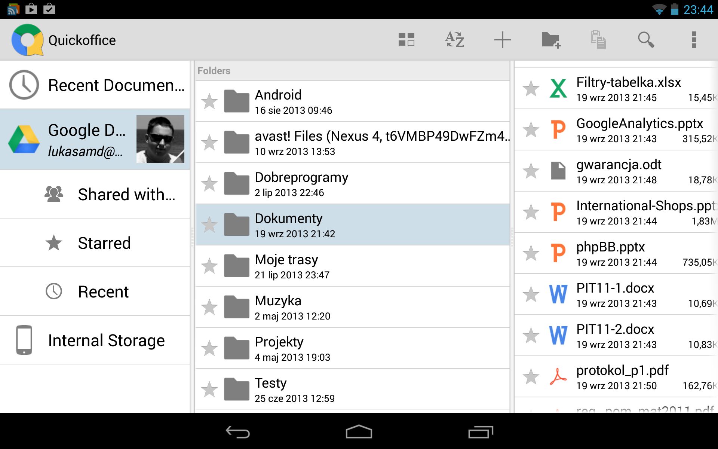718x449 pixels.
Task: Click the paste clipboard icon
Action: pos(598,40)
